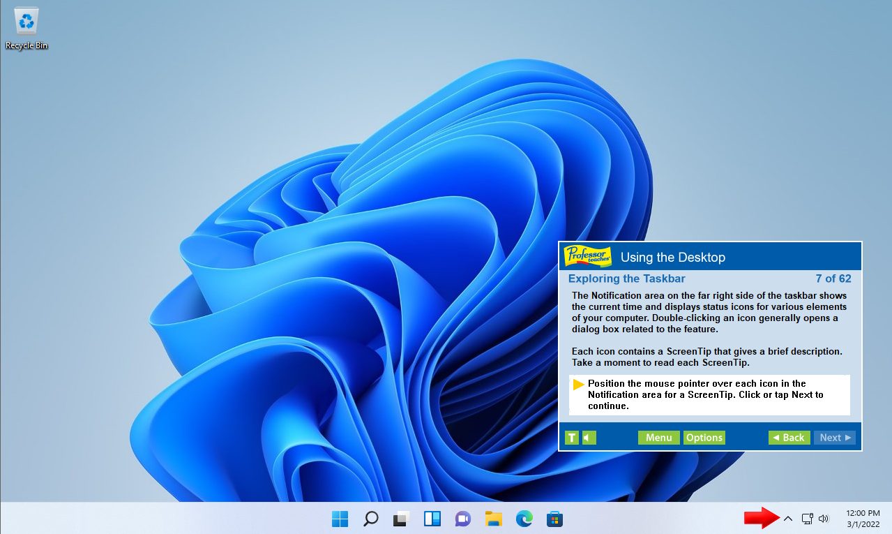892x534 pixels.
Task: Open the Chat taskbar icon
Action: click(462, 519)
